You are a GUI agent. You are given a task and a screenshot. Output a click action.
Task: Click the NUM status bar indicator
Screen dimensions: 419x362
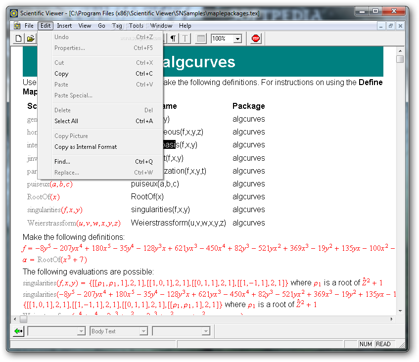(x=366, y=344)
